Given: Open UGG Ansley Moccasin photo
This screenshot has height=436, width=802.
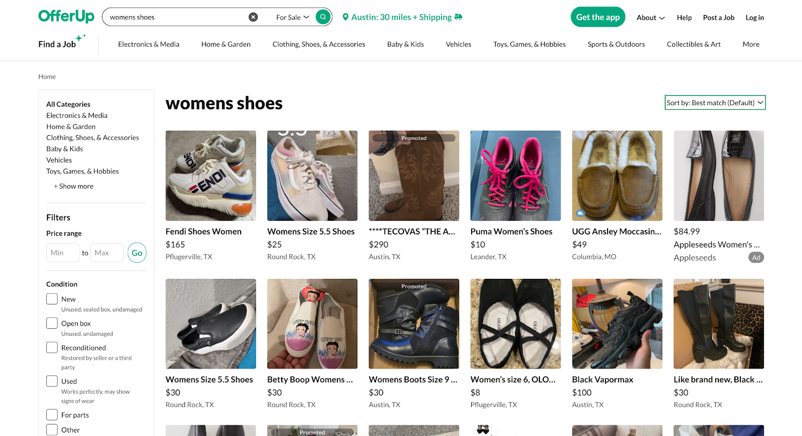Looking at the screenshot, I should click(x=617, y=176).
